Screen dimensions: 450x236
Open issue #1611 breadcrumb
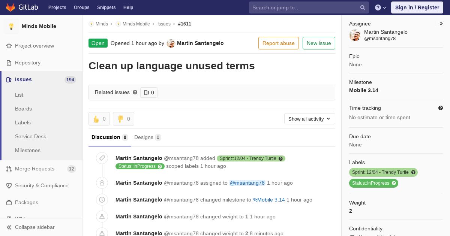click(x=184, y=24)
